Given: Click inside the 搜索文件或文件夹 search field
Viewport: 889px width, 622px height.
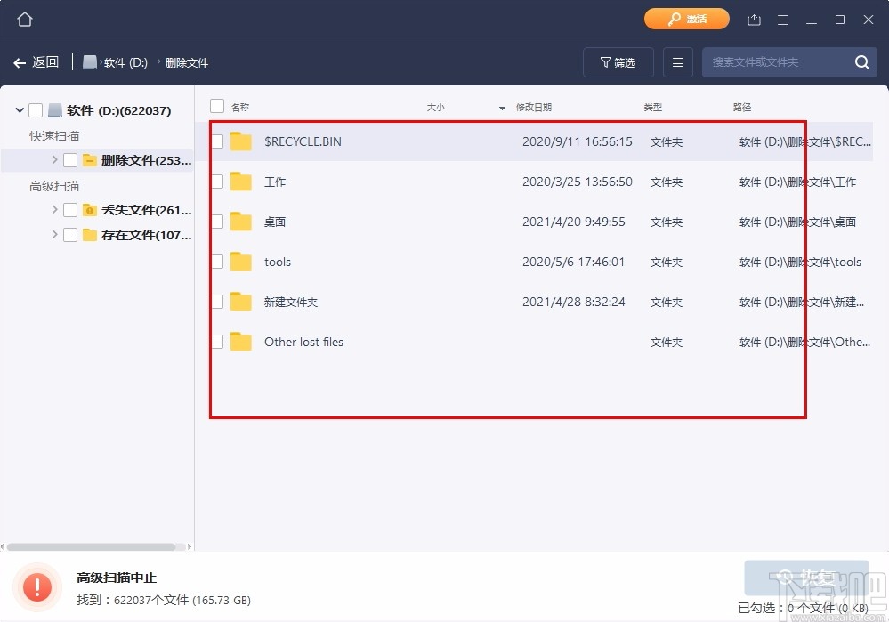Looking at the screenshot, I should tap(783, 62).
